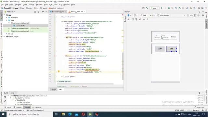208x117 pixels.
Task: Click the Windows taskbar search box
Action: (x=30, y=114)
